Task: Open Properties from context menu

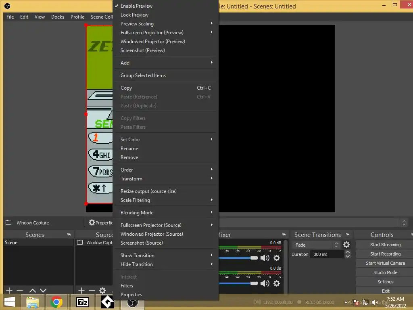Action: tap(166, 295)
